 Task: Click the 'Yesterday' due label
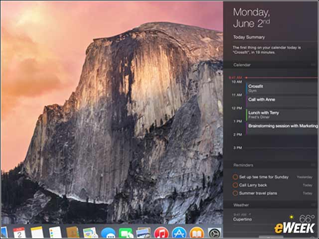pyautogui.click(x=305, y=177)
